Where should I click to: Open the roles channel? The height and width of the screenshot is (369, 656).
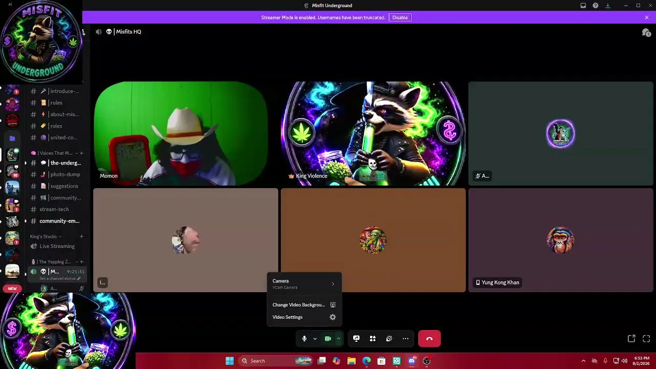pos(56,126)
